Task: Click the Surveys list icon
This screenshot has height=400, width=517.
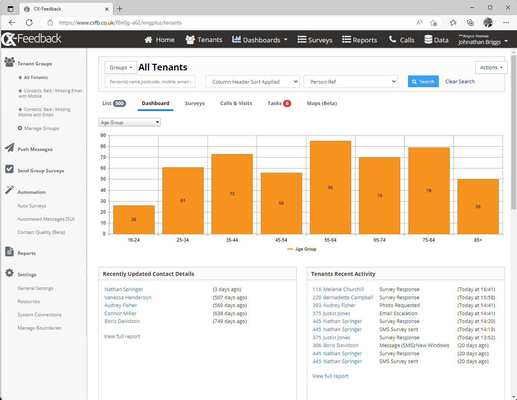Action: click(x=302, y=40)
